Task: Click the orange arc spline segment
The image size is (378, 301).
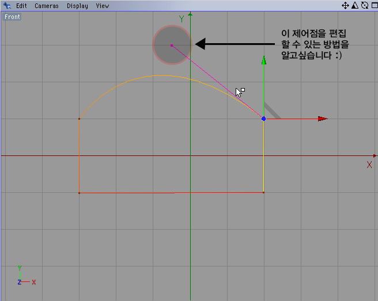Action: point(158,75)
